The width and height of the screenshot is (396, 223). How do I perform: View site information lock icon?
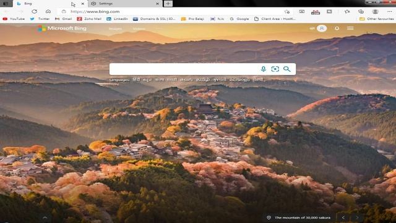pyautogui.click(x=64, y=12)
